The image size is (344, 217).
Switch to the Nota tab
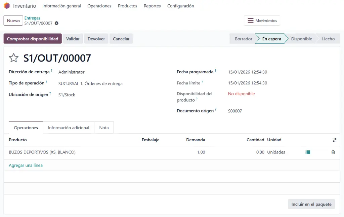[104, 128]
